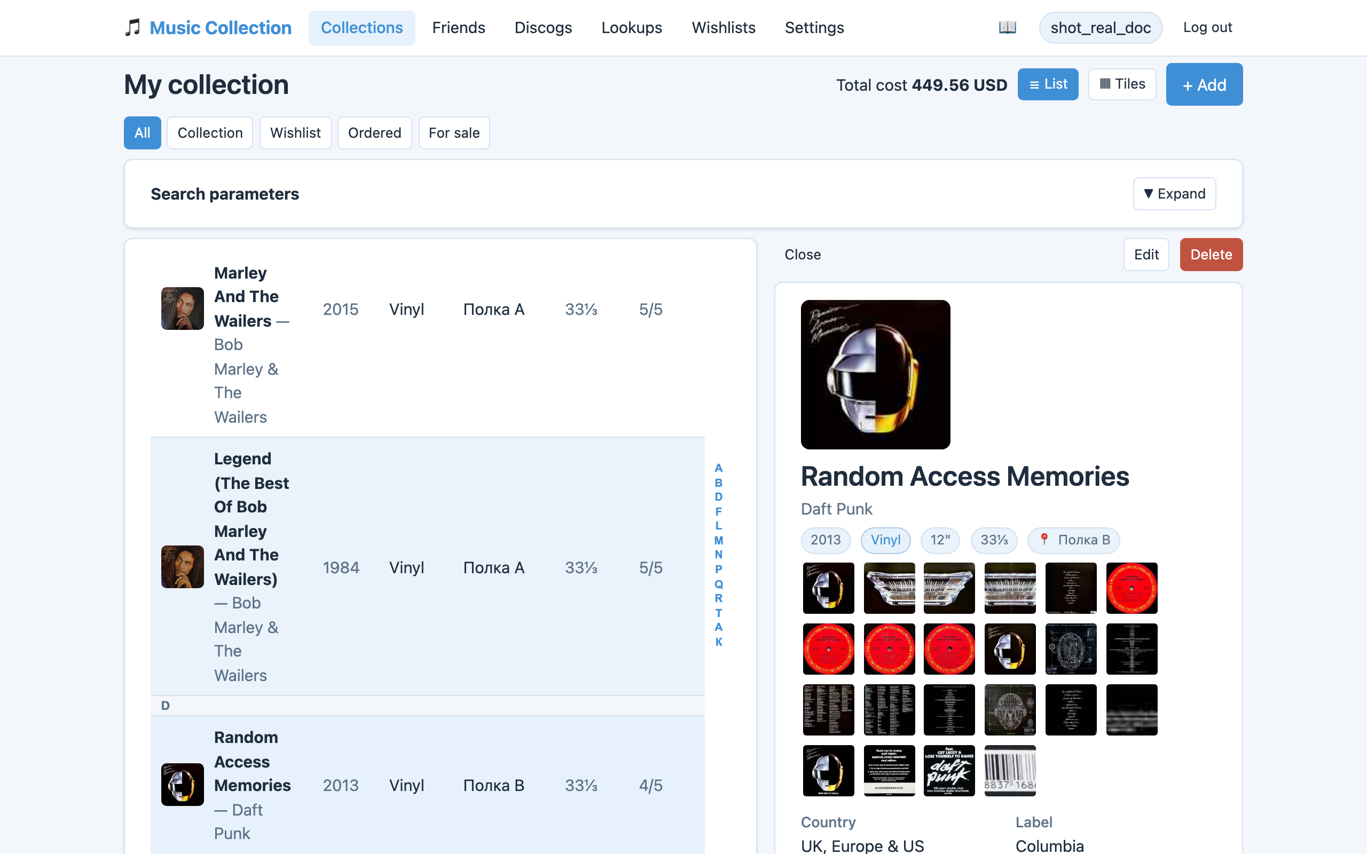Select the 'Random Access Memories' heading text
Image resolution: width=1367 pixels, height=854 pixels.
965,476
